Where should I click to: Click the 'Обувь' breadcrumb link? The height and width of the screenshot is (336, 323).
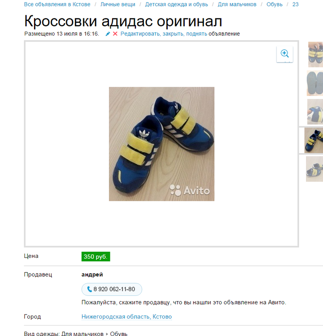pos(275,4)
